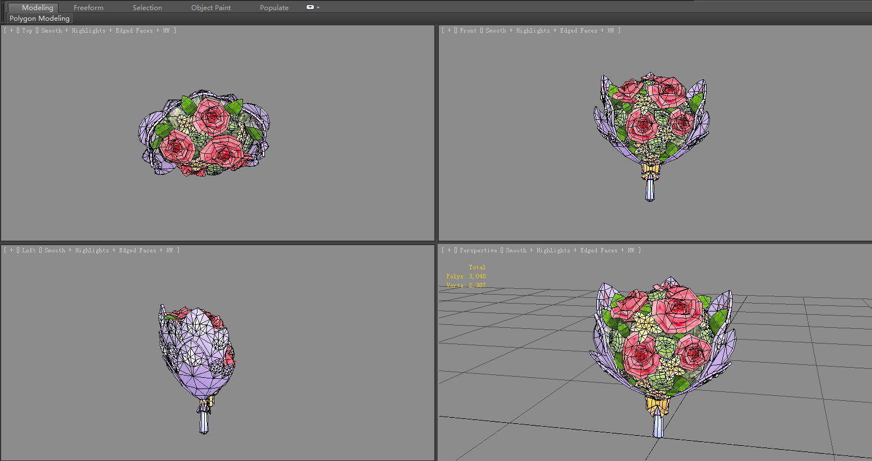Open the Perspective viewport shading label menu
The width and height of the screenshot is (872, 461).
(570, 250)
